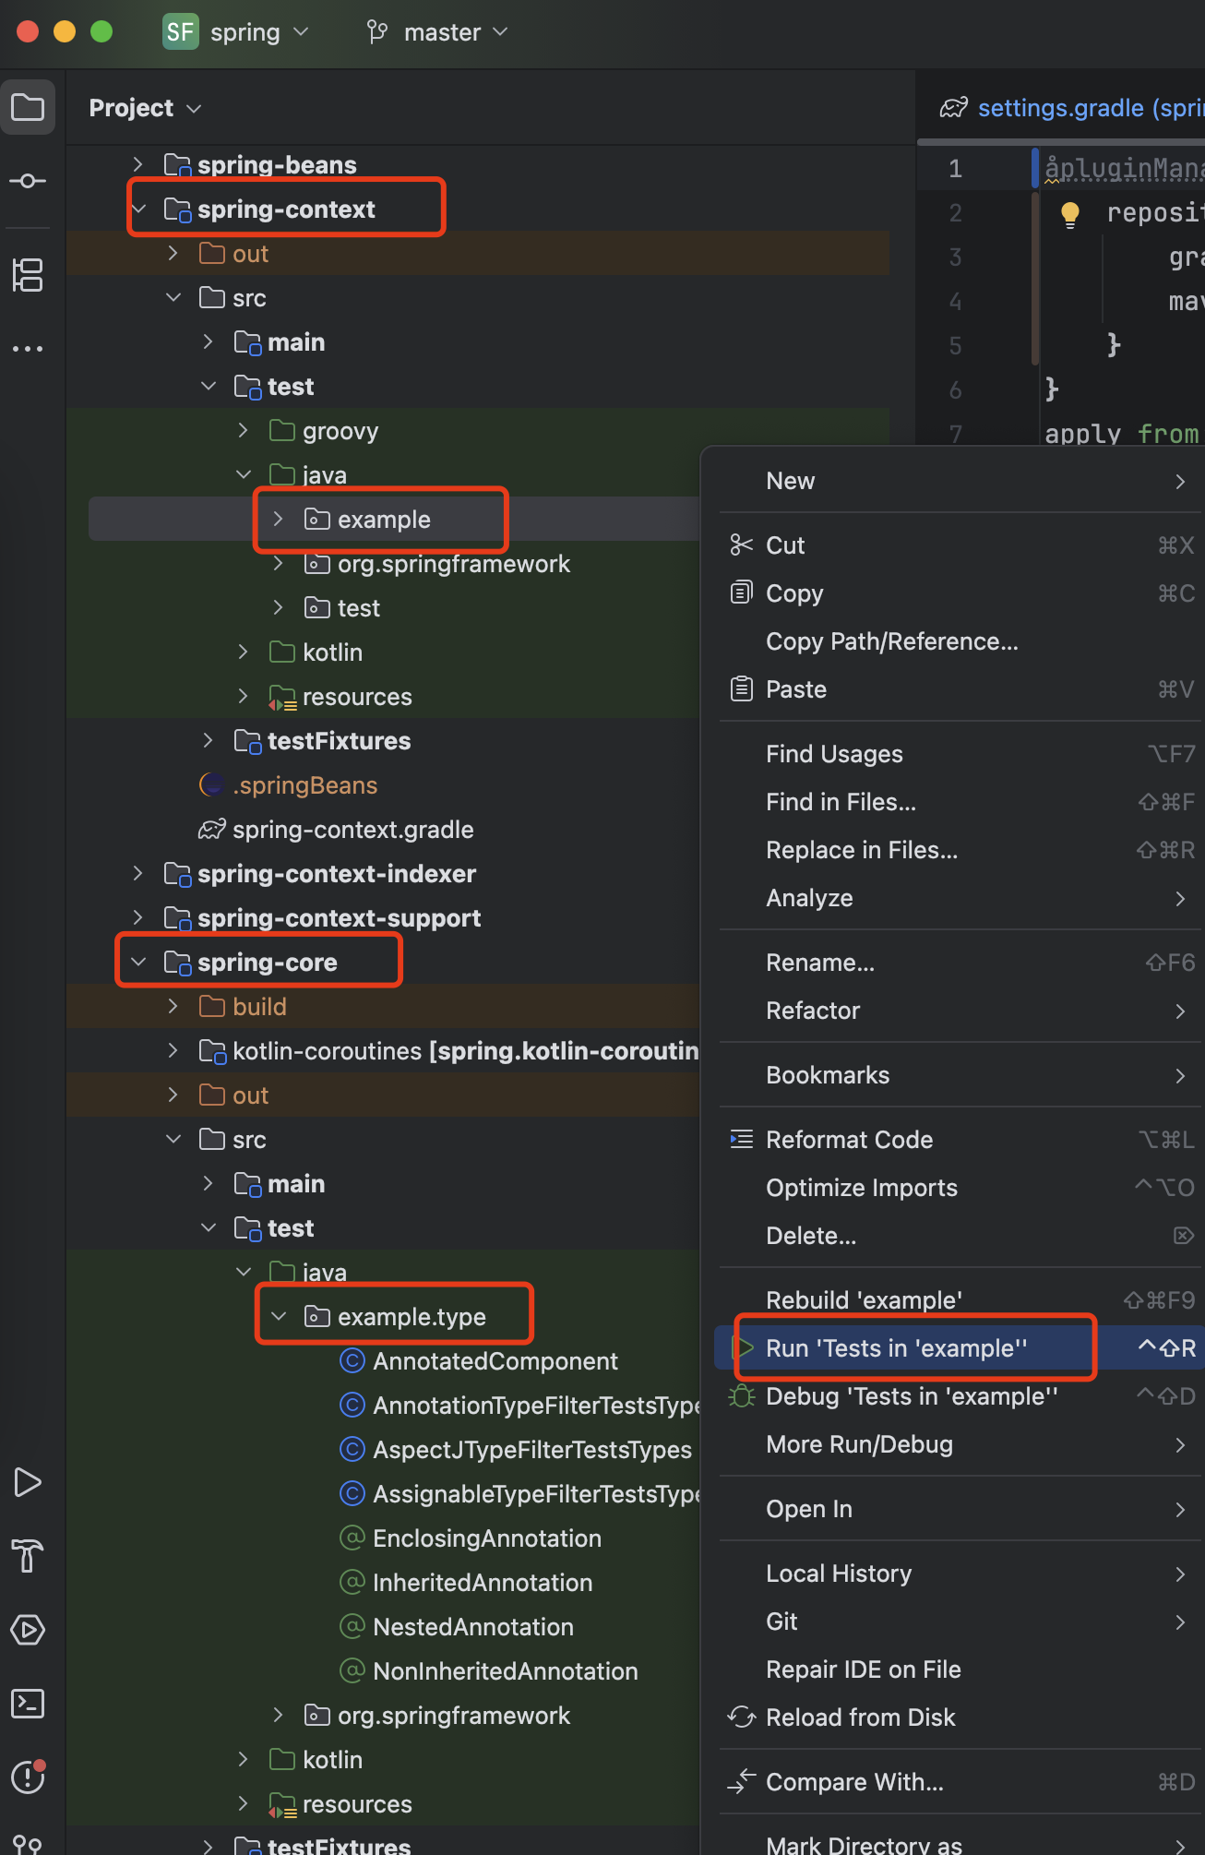Choose Find Usages in context menu
The width and height of the screenshot is (1205, 1855).
(x=960, y=754)
